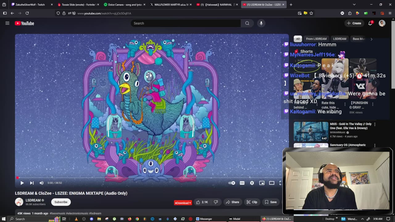This screenshot has width=395, height=222.
Task: Show hidden system tray icons
Action: (x=363, y=219)
